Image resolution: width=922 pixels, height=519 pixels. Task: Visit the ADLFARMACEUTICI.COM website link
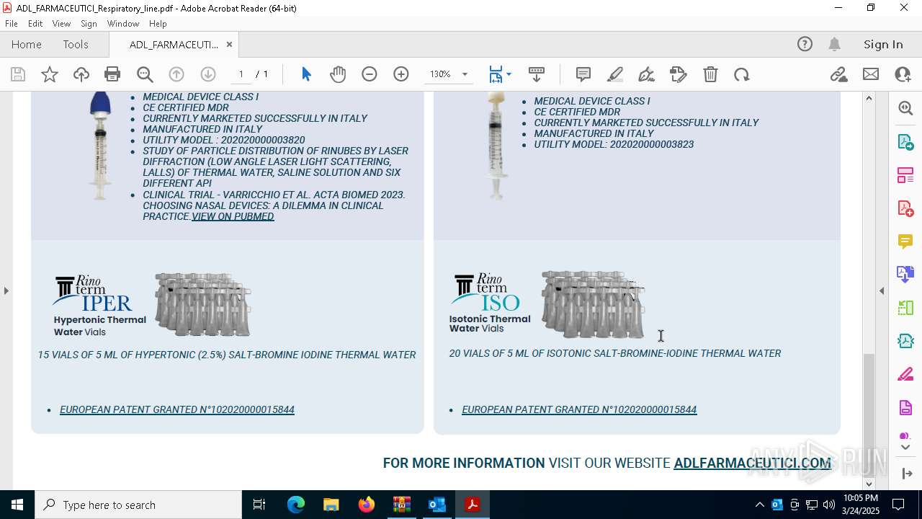pyautogui.click(x=753, y=463)
